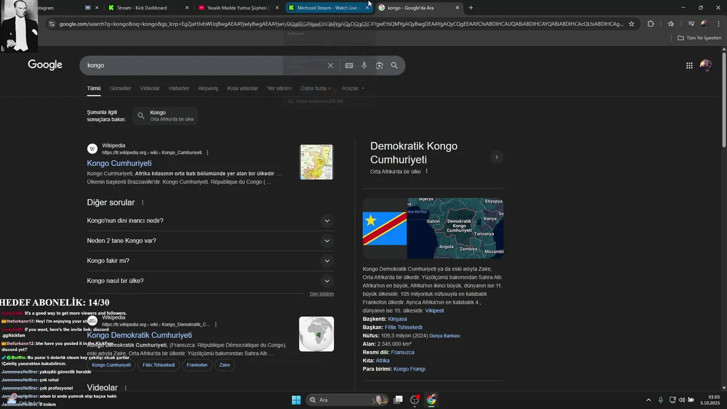Click the microphone tray indicator

click(x=661, y=400)
